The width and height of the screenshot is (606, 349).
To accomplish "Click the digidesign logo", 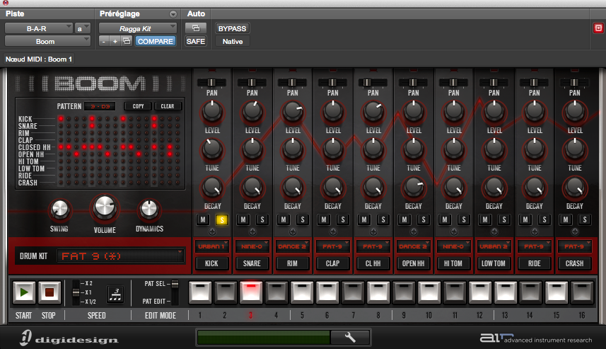I will pyautogui.click(x=69, y=338).
